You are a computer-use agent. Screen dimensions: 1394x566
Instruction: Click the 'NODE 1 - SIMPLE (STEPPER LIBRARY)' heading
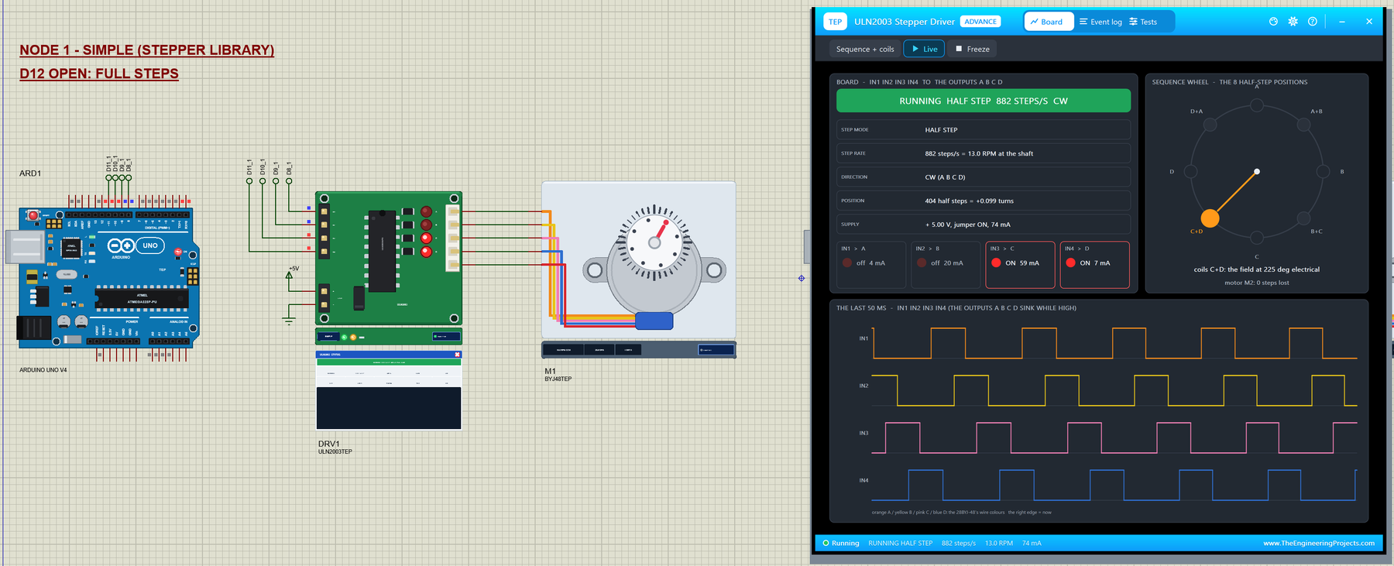[x=147, y=50]
